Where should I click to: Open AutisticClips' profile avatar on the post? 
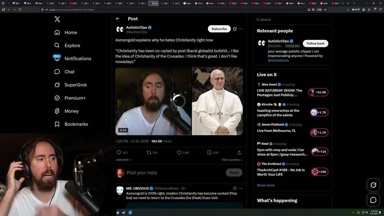[x=120, y=29]
